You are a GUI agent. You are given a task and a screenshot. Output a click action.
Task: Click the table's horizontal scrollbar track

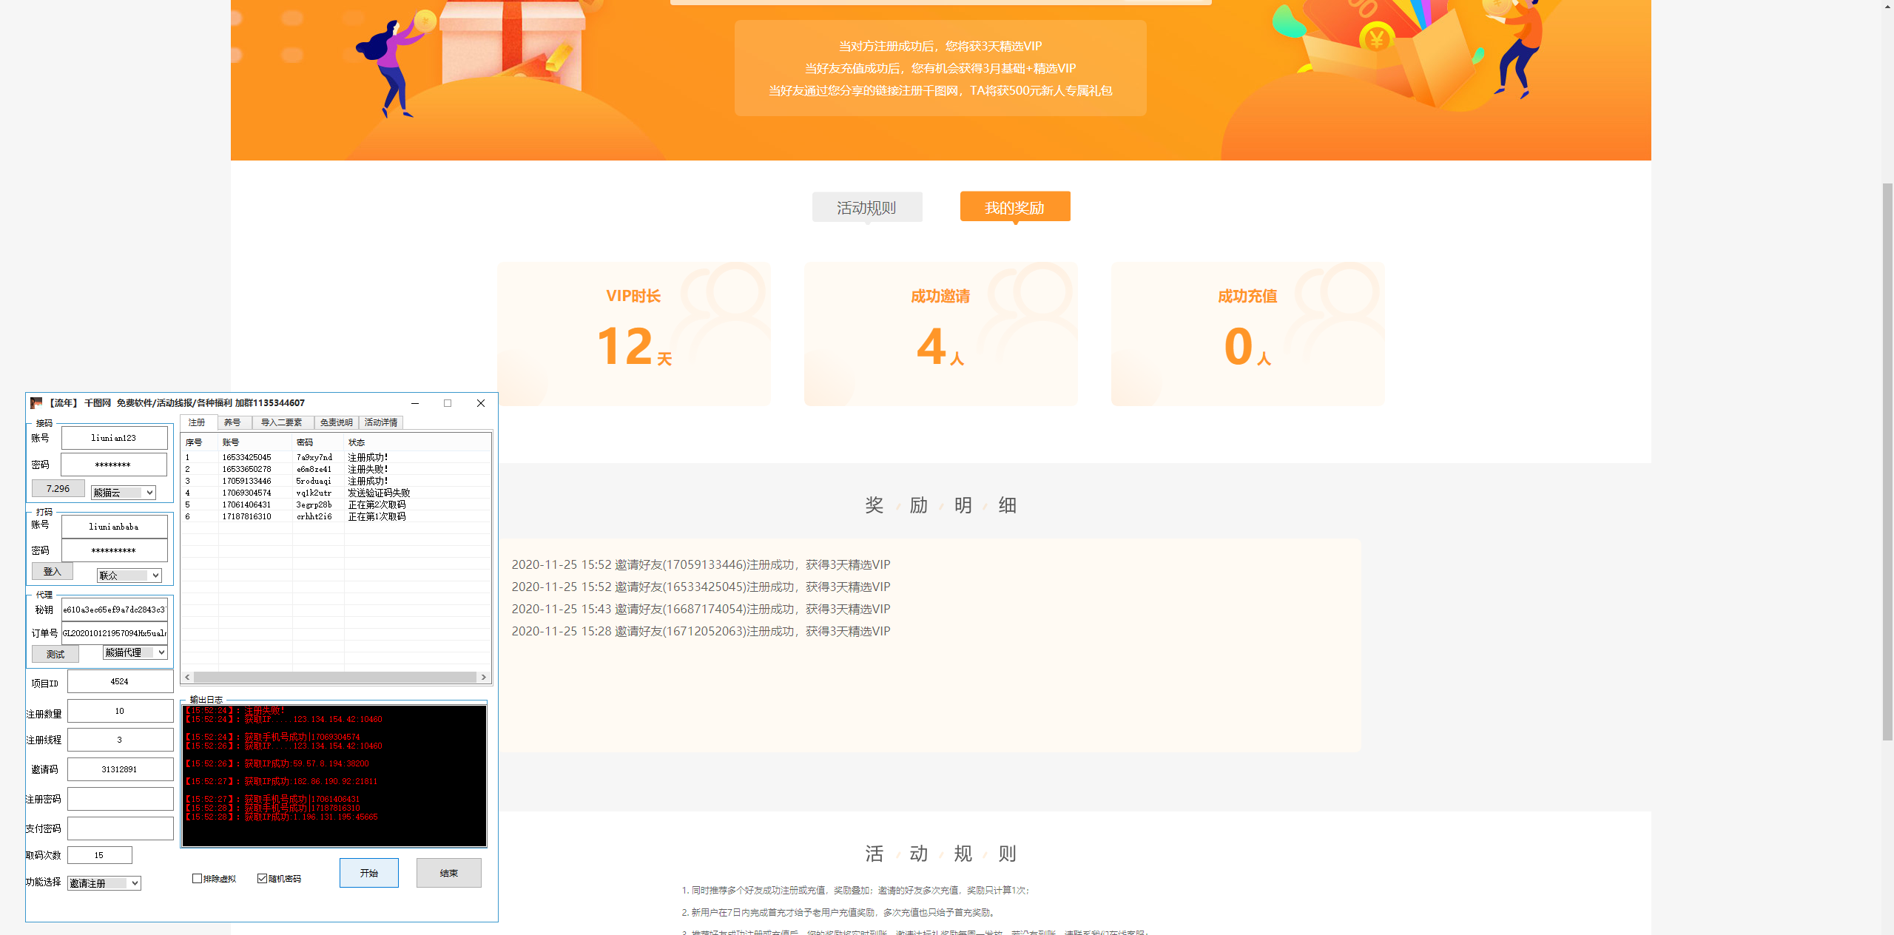point(334,677)
